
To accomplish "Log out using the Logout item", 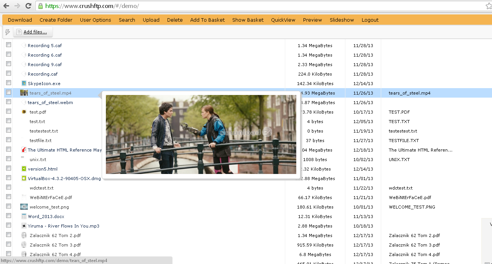I will click(370, 20).
